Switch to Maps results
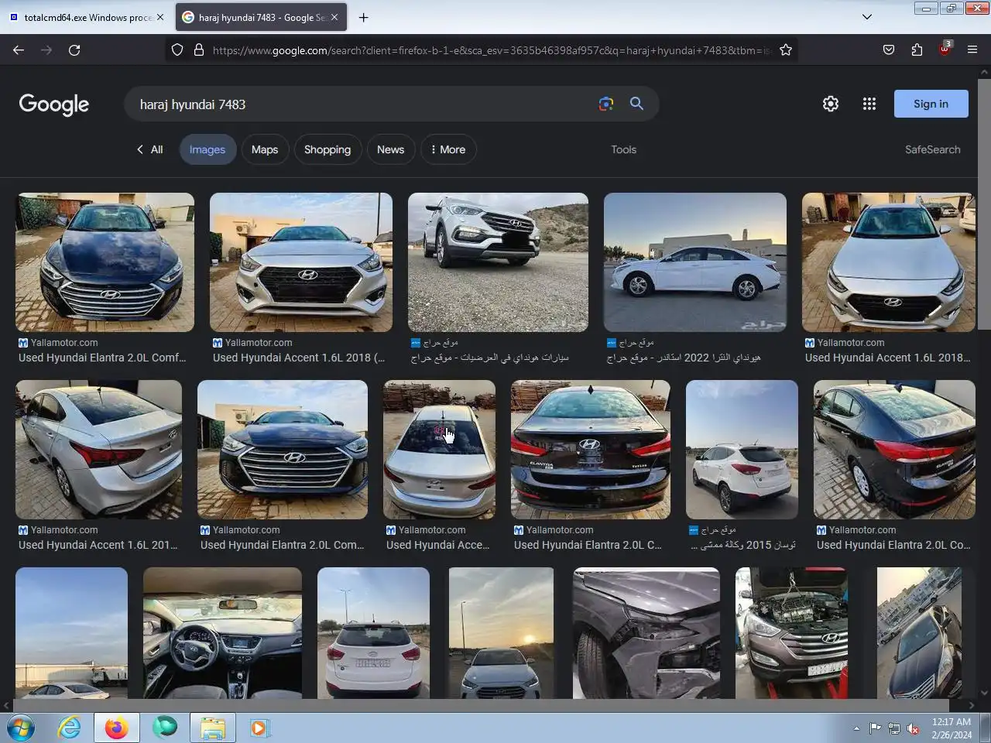The image size is (991, 743). pyautogui.click(x=265, y=149)
